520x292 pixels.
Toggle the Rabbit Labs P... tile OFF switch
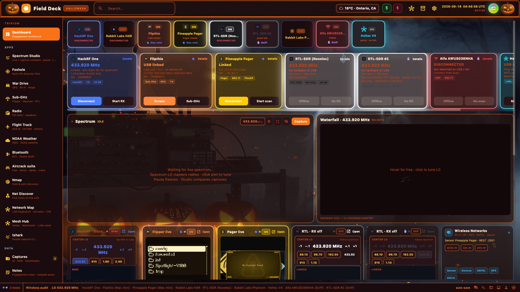(x=301, y=31)
